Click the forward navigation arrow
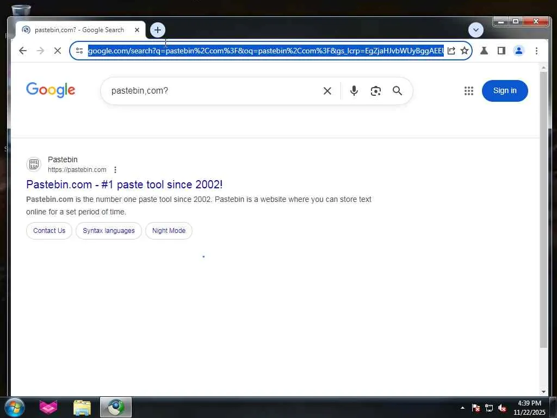This screenshot has width=557, height=418. [40, 51]
